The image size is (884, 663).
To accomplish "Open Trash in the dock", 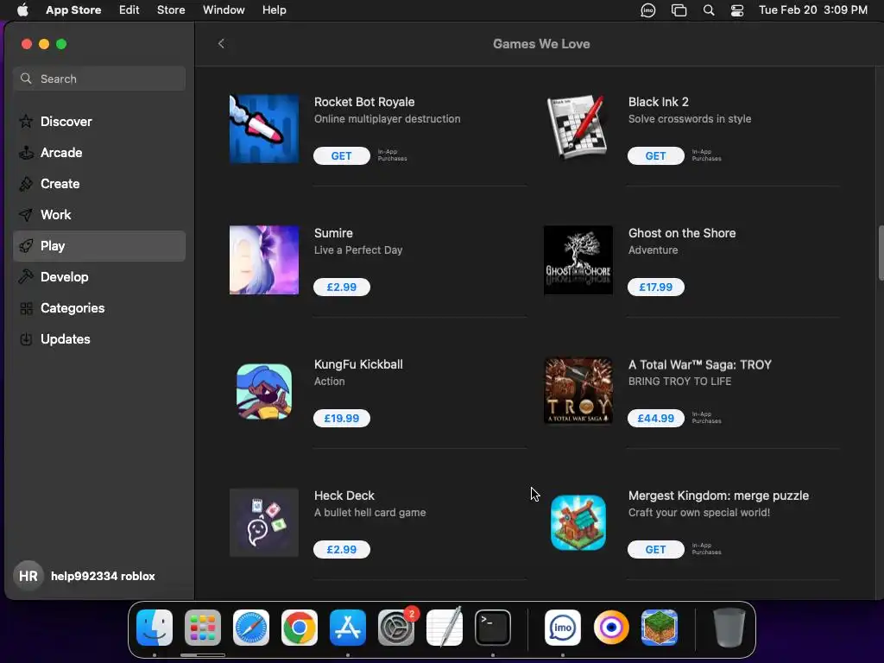I will (x=729, y=628).
